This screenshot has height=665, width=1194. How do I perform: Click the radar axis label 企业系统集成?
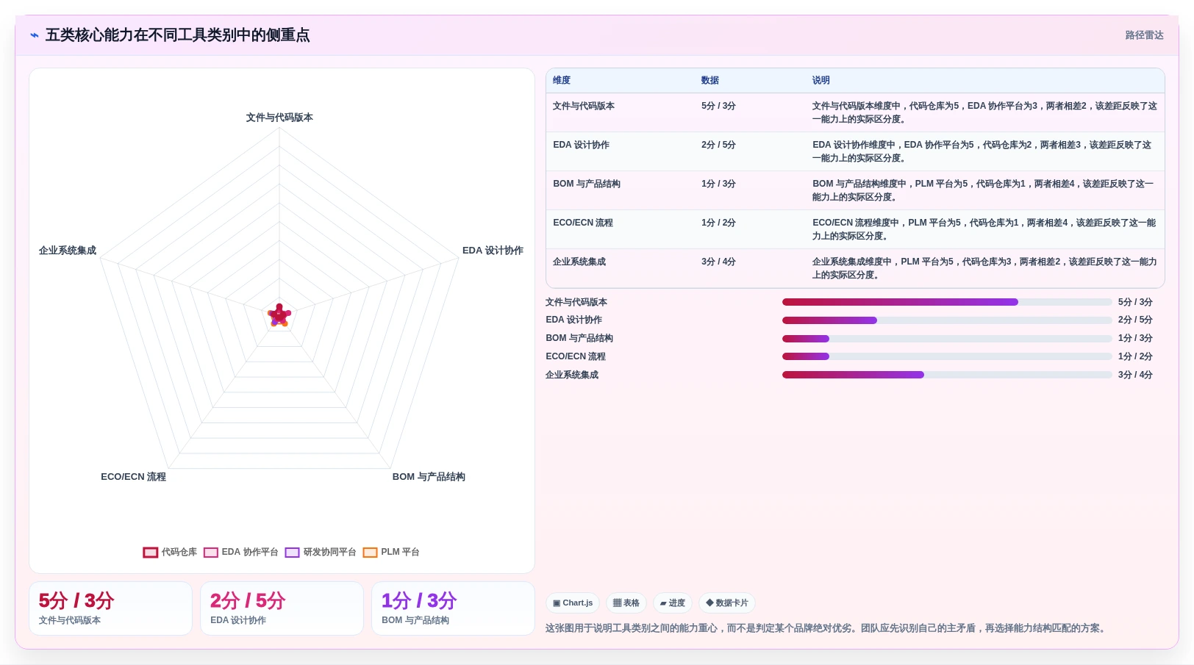pyautogui.click(x=68, y=251)
